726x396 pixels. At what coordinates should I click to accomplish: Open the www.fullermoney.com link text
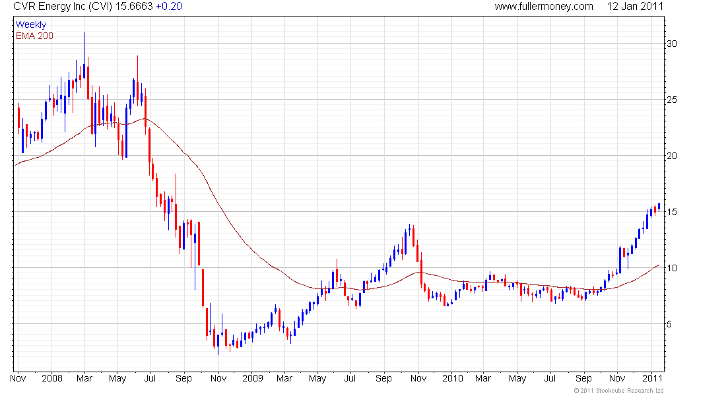point(544,7)
